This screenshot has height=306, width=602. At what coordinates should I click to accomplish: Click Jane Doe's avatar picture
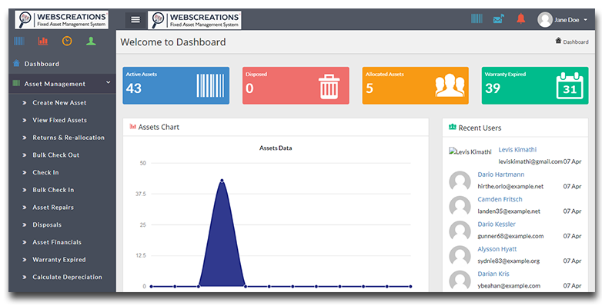(544, 19)
